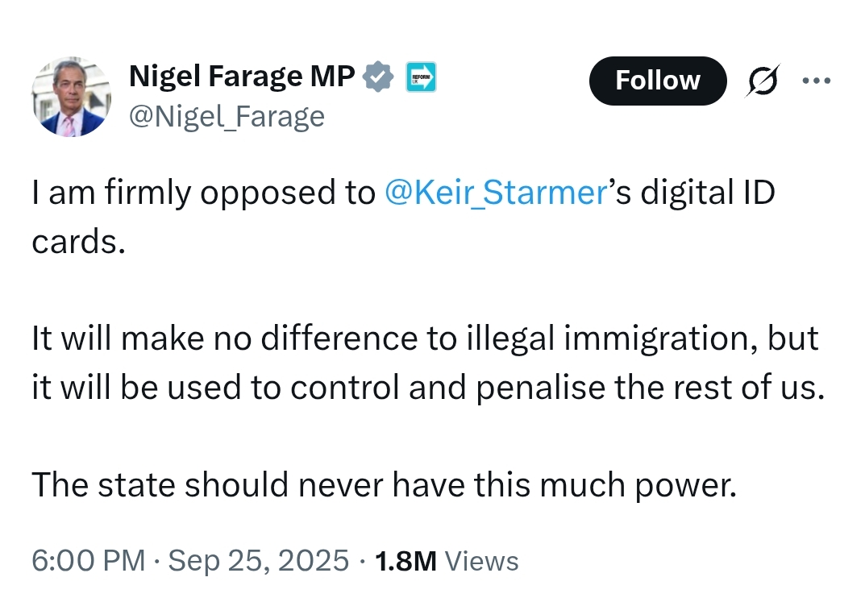
Task: Click the line "control and penalise the rest of us"
Action: [556, 388]
